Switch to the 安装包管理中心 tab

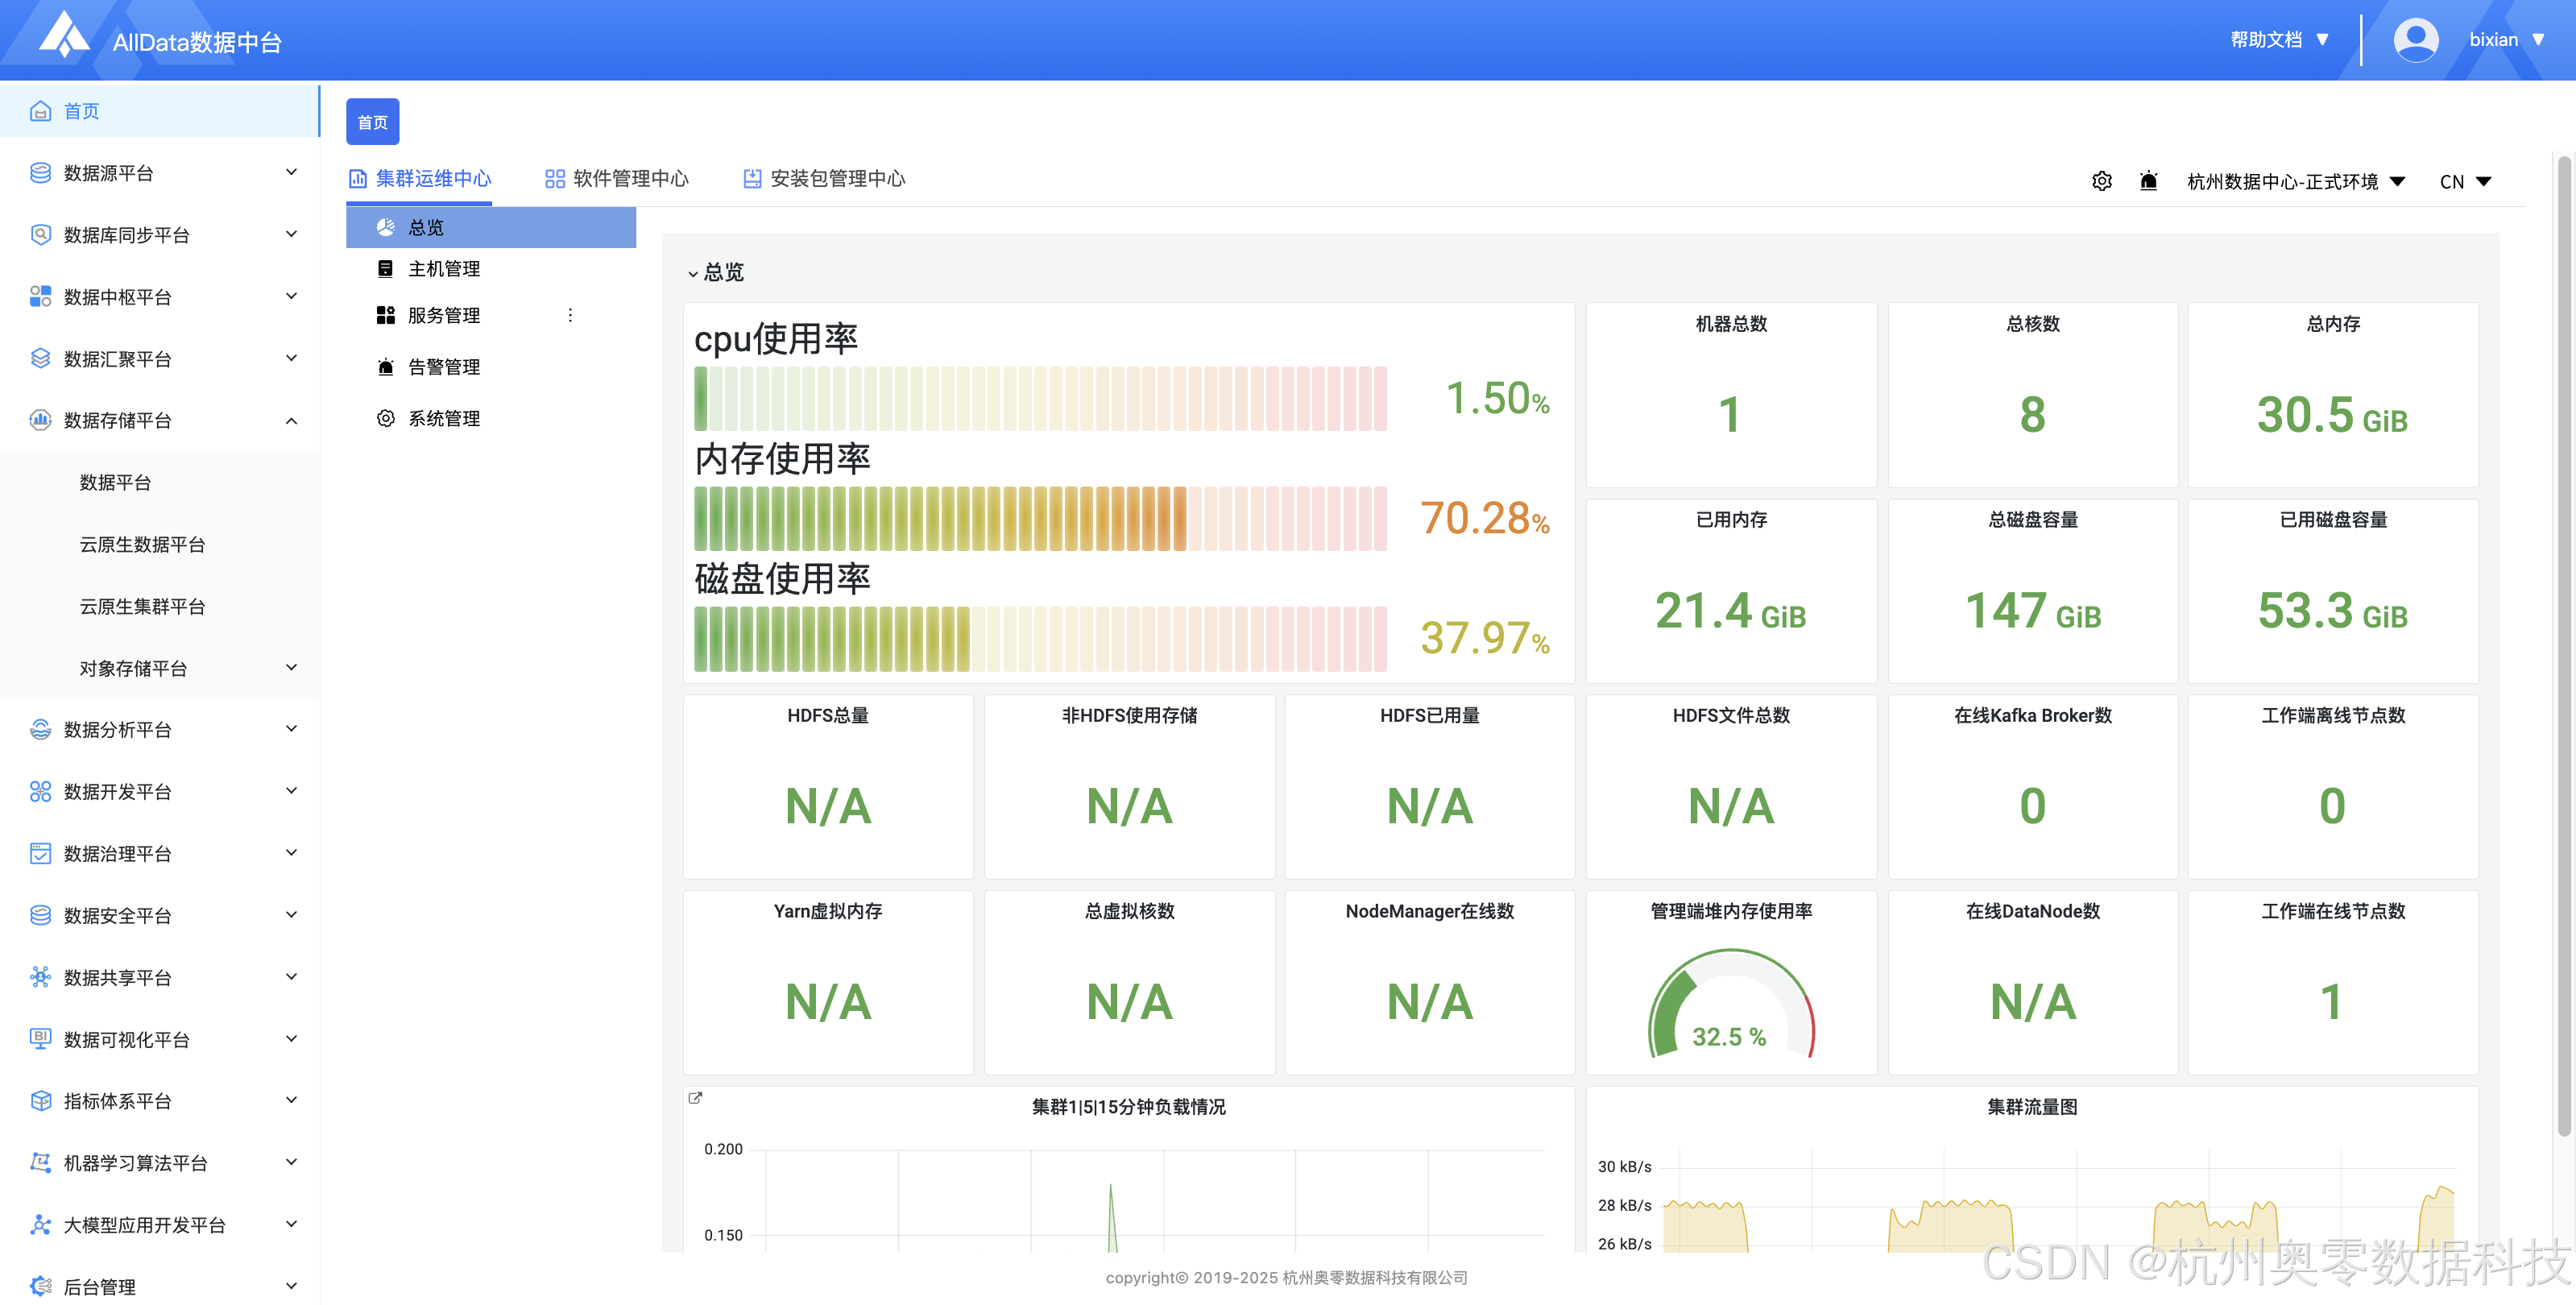[824, 179]
